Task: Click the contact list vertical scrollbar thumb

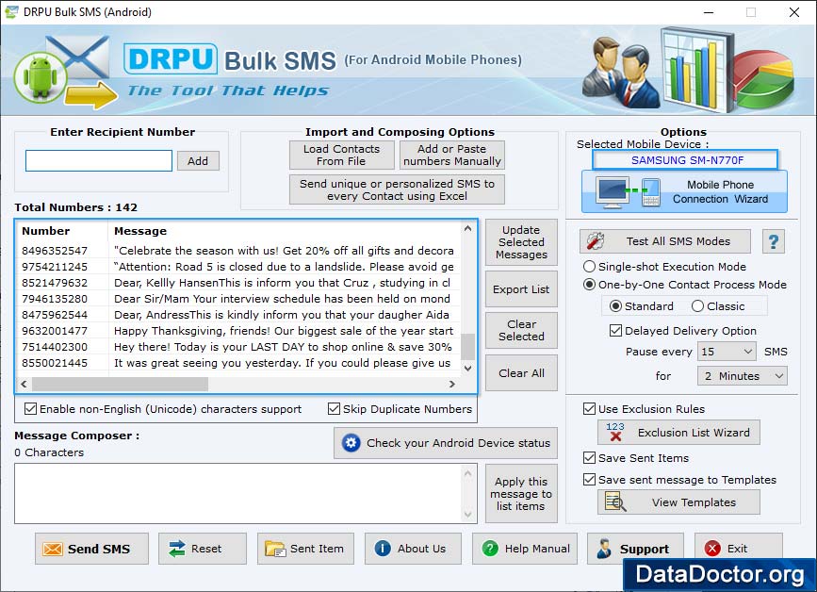Action: pos(468,347)
